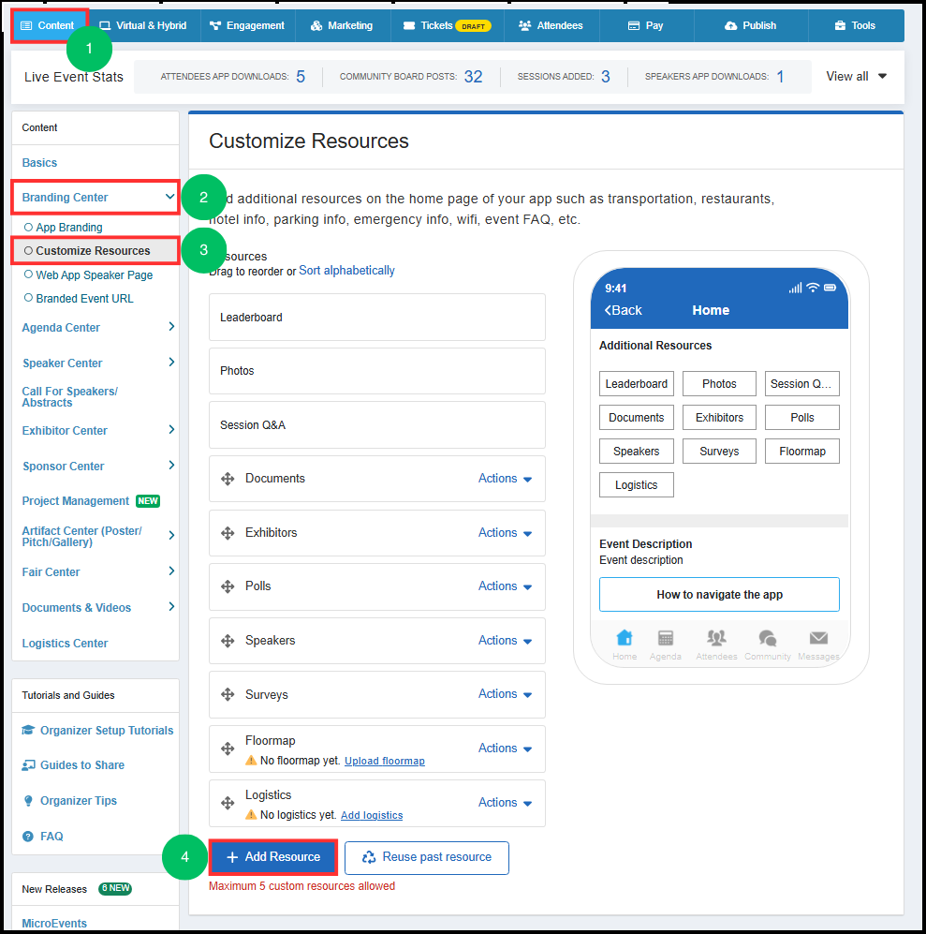926x934 pixels.
Task: Click the Add Resource button
Action: (x=273, y=857)
